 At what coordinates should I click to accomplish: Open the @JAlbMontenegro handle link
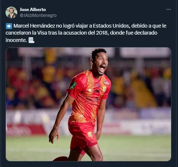click(x=38, y=15)
